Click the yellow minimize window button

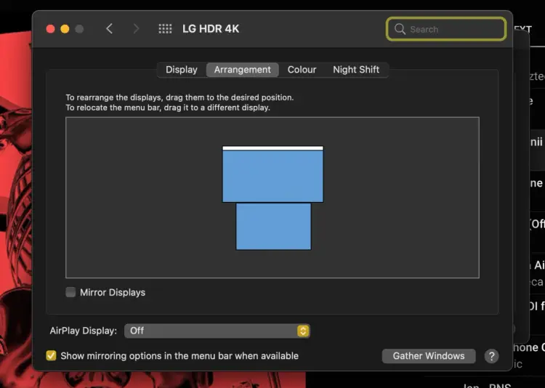[65, 29]
